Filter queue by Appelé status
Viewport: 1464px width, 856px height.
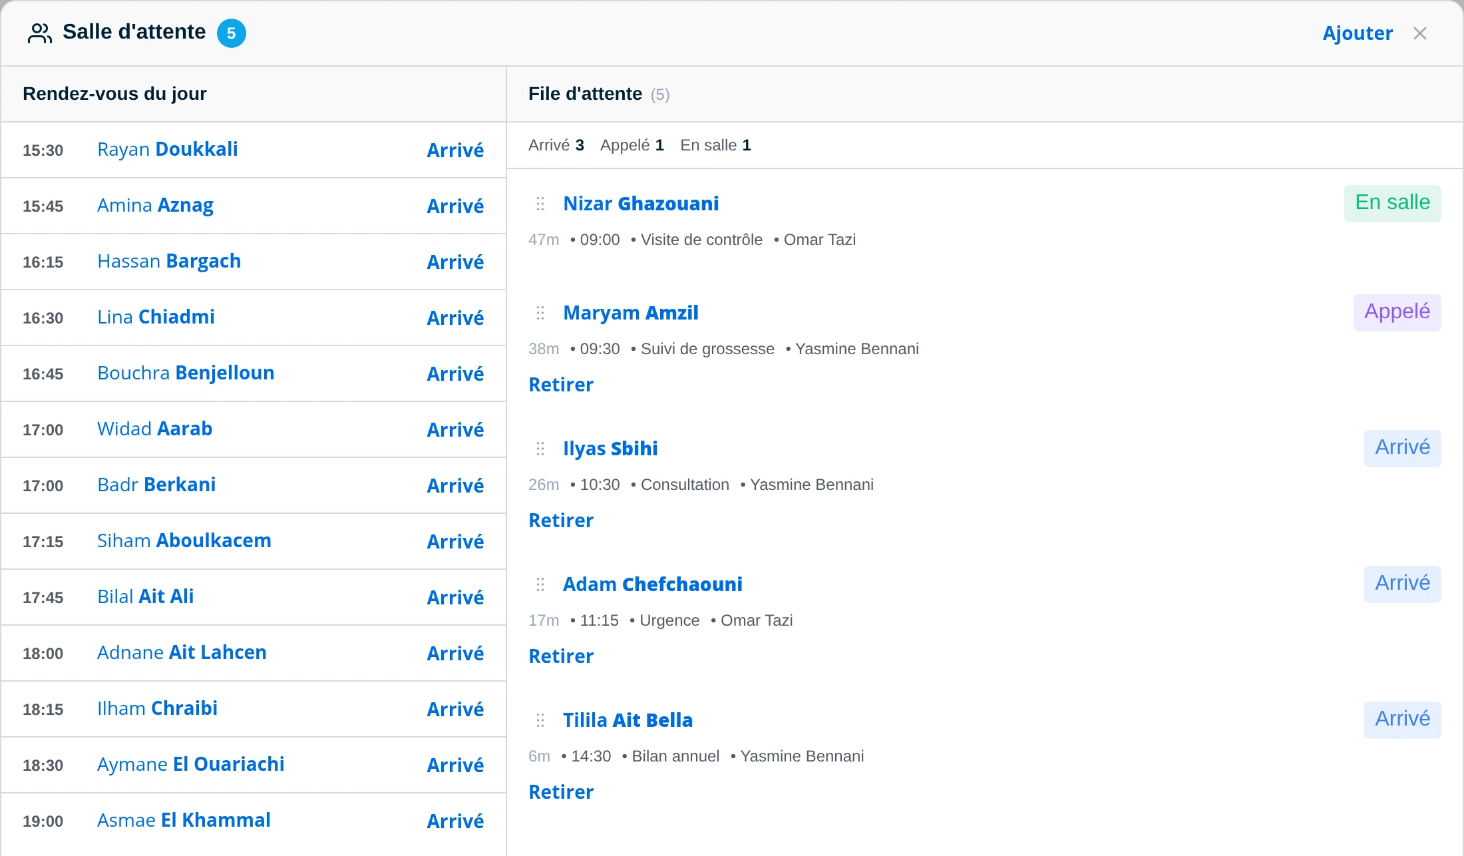pyautogui.click(x=632, y=145)
